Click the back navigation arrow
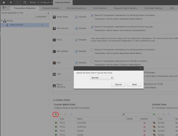This screenshot has height=136, width=178. [11, 2]
